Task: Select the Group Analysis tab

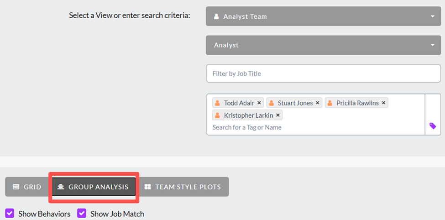Action: [x=94, y=187]
